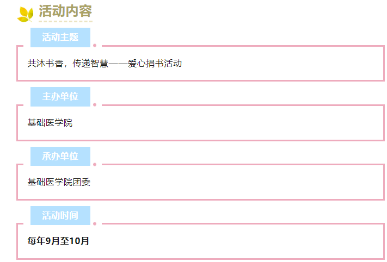Click the 活动内容 section heading
The height and width of the screenshot is (262, 387).
tap(65, 11)
